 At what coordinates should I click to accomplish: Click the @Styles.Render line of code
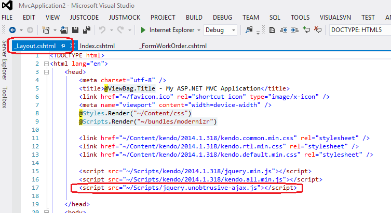pyautogui.click(x=135, y=113)
